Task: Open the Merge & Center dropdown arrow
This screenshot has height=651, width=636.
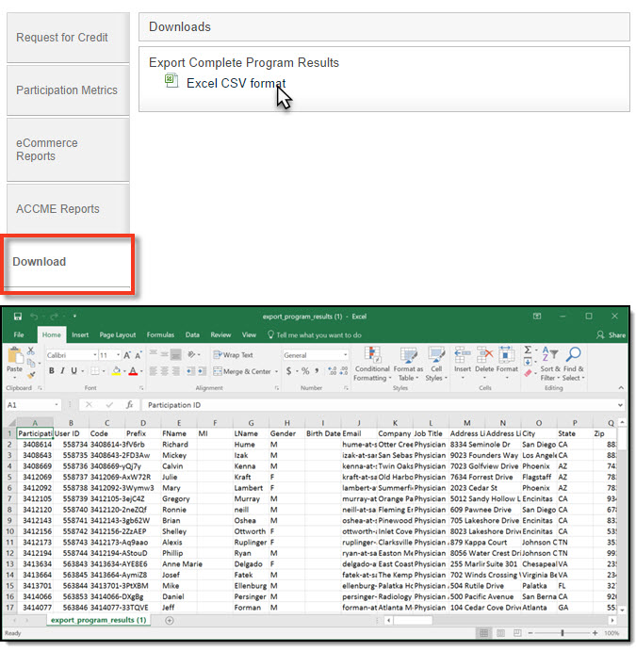Action: click(276, 371)
